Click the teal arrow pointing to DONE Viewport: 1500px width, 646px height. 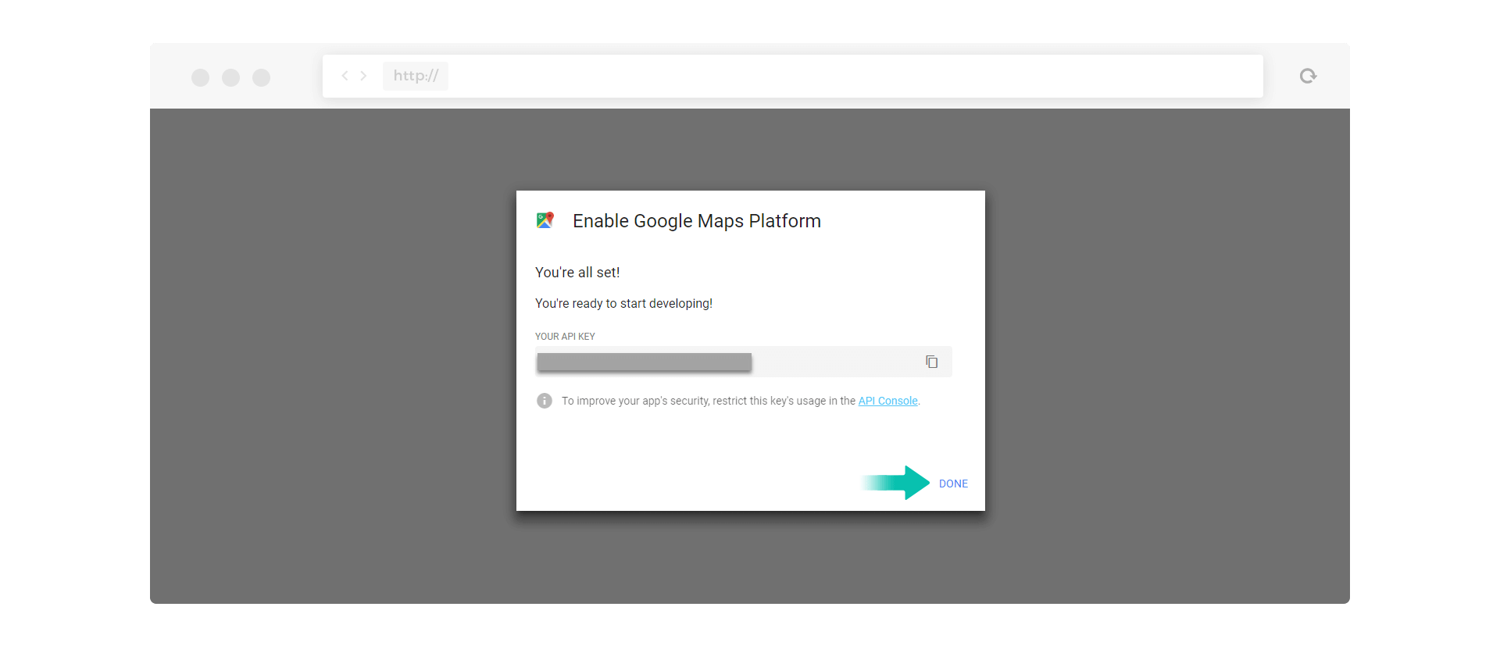pos(895,483)
